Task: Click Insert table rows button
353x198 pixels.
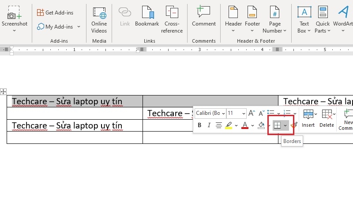Action: click(308, 118)
